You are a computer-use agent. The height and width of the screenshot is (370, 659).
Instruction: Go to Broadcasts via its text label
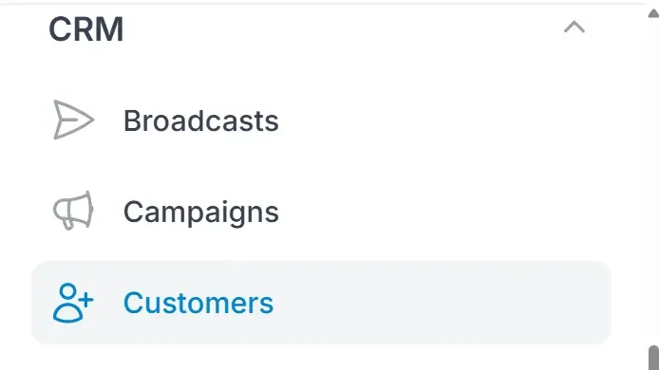click(201, 120)
